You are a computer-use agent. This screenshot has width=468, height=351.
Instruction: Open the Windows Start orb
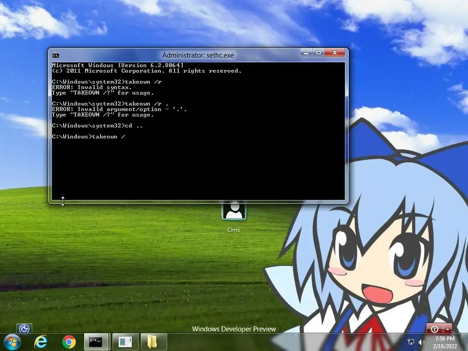point(12,342)
